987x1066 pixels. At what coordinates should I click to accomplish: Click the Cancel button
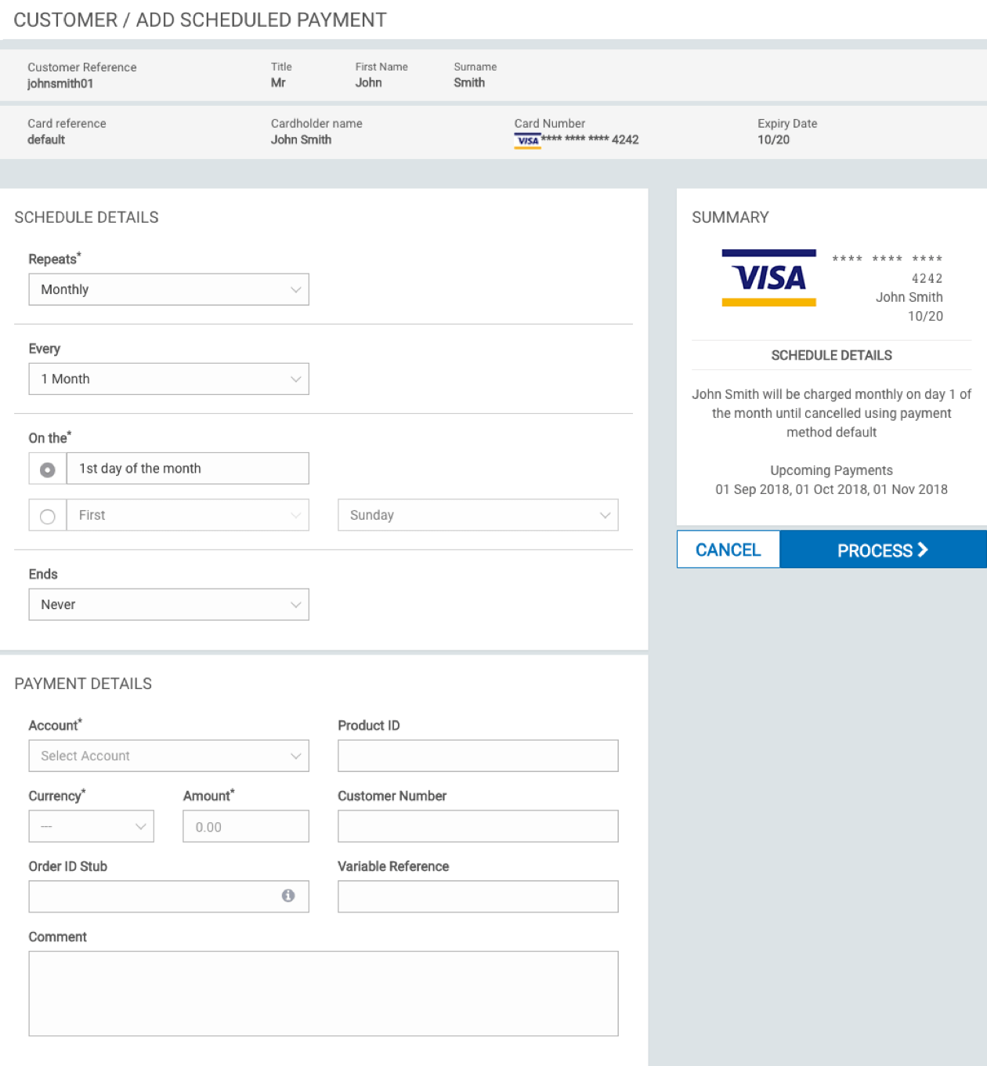728,549
